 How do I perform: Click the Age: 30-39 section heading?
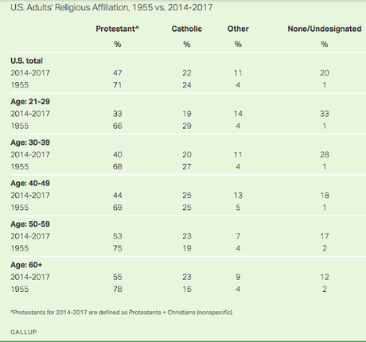click(x=30, y=142)
